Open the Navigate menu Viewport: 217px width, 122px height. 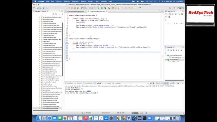pos(75,1)
